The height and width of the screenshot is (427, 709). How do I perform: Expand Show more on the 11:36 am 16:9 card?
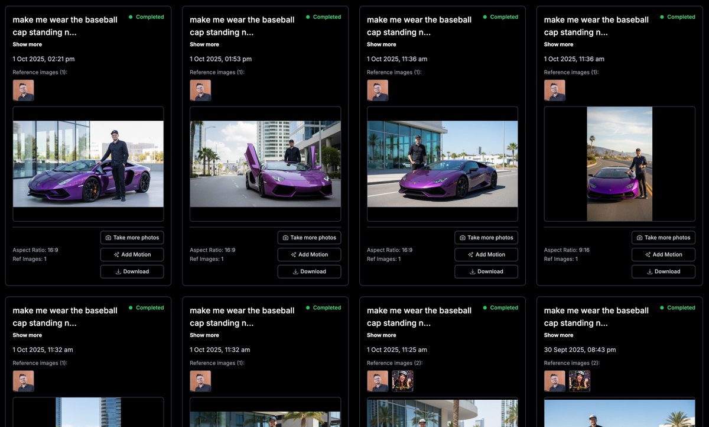pos(382,44)
